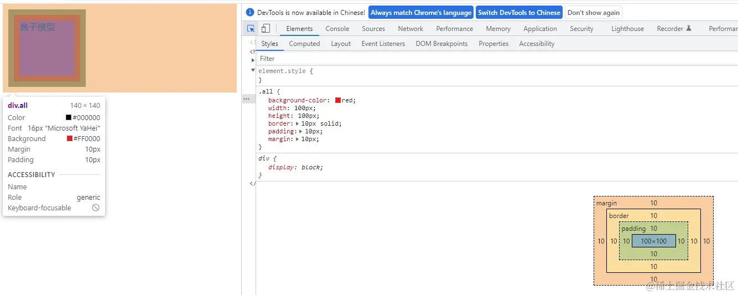Screen dimensions: 738x295
Task: Switch to the Network tab
Action: pos(410,29)
